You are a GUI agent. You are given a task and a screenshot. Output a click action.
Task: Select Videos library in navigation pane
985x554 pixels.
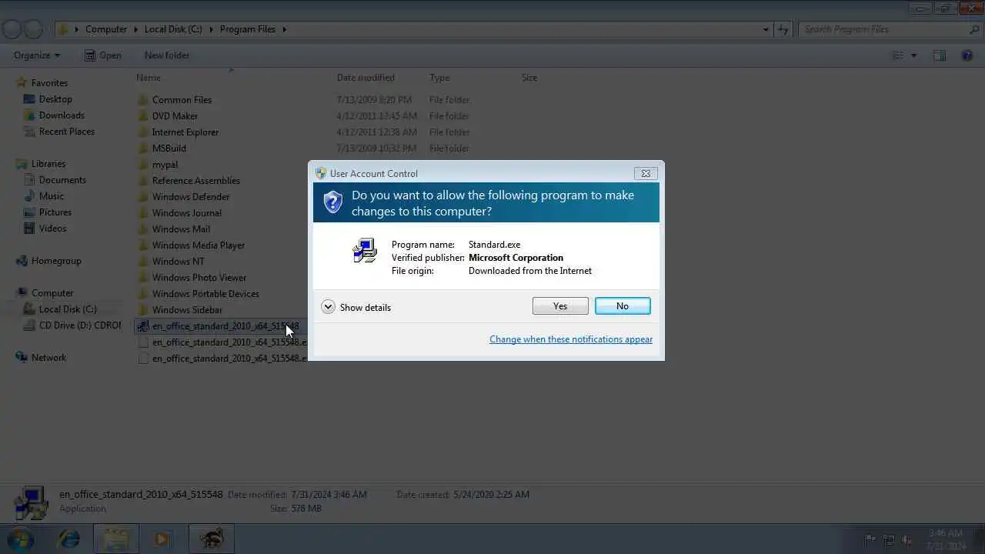52,229
